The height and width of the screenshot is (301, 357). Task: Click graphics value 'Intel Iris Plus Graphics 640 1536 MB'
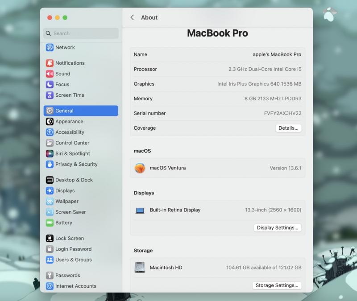point(259,84)
